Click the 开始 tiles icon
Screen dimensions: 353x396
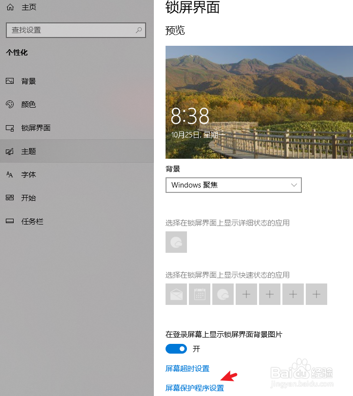10,197
